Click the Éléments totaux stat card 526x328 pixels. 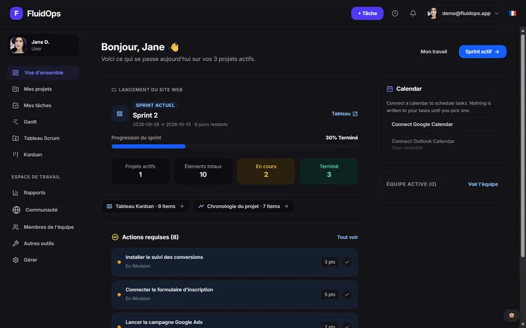203,171
